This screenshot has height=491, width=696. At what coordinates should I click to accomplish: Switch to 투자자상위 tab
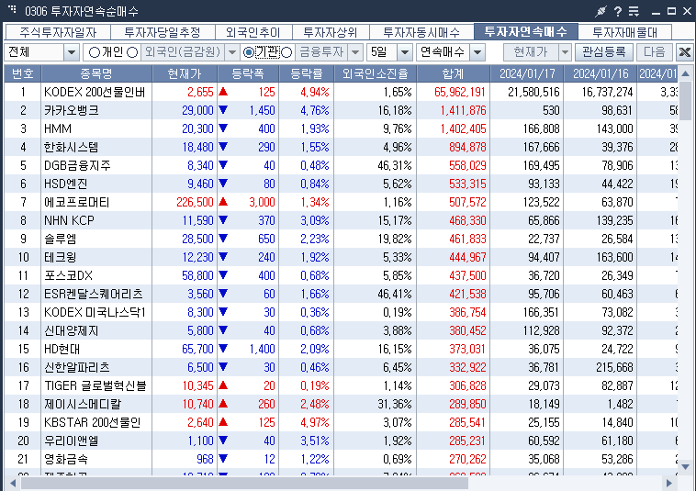coord(331,32)
